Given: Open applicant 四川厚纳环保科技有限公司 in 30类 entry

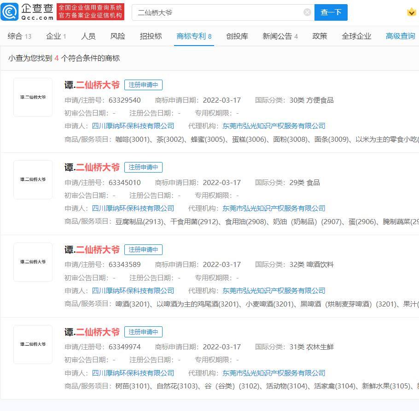Looking at the screenshot, I should (133, 126).
